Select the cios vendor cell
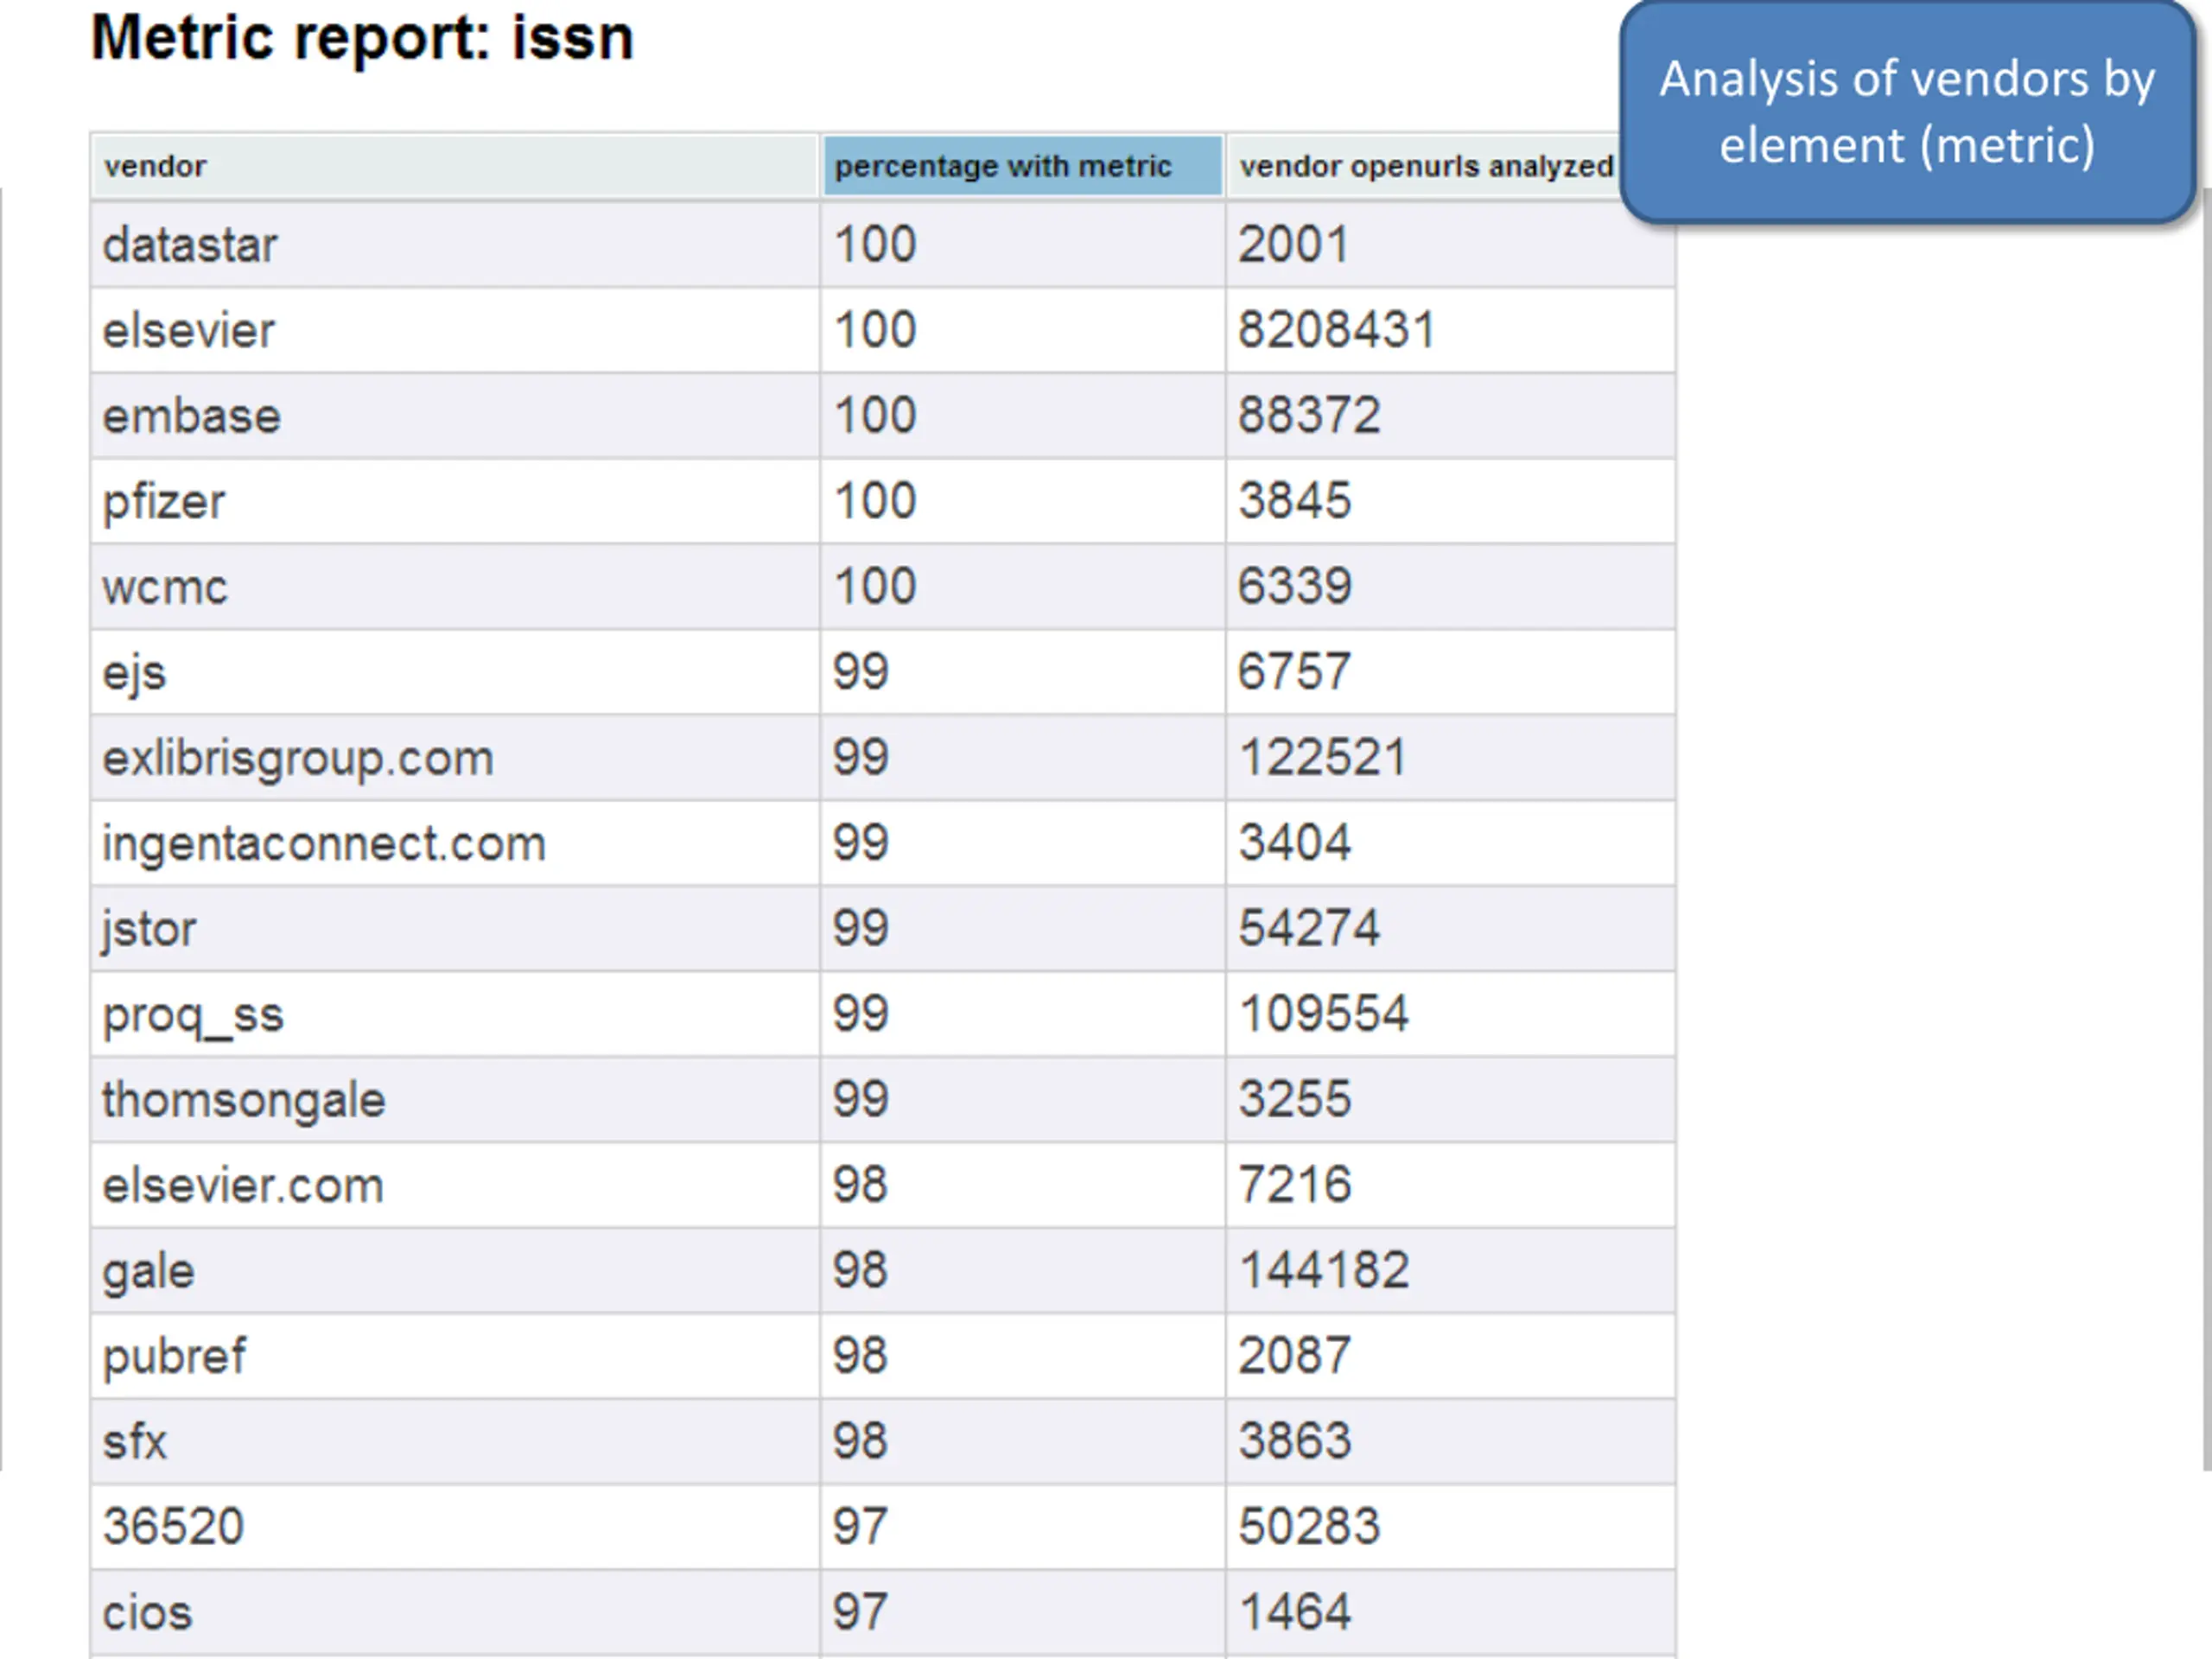Viewport: 2212px width, 1659px height. [455, 1613]
